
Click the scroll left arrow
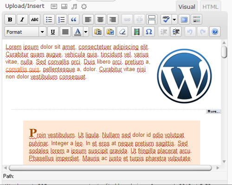click(6, 168)
